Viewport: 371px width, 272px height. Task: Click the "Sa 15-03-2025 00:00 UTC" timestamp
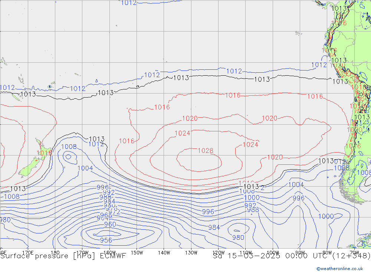pyautogui.click(x=272, y=256)
